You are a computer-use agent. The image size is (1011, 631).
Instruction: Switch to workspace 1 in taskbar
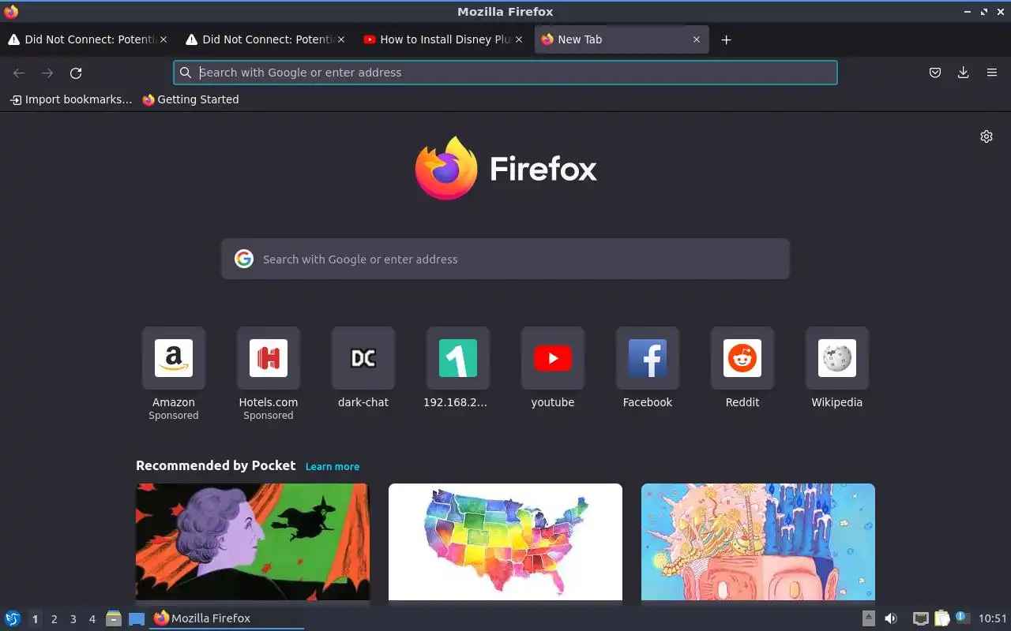click(x=35, y=619)
